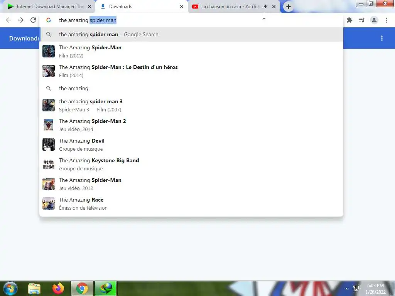Select The Amazing Spider-Man Jeu vidéo 2012 suggestion
This screenshot has height=296, width=395.
191,184
